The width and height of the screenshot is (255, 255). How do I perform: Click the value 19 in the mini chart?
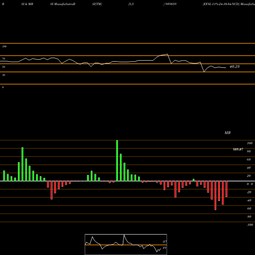click(x=164, y=248)
